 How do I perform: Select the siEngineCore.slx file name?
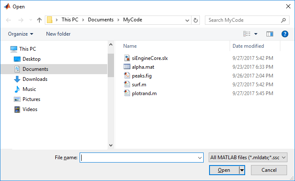(150, 58)
